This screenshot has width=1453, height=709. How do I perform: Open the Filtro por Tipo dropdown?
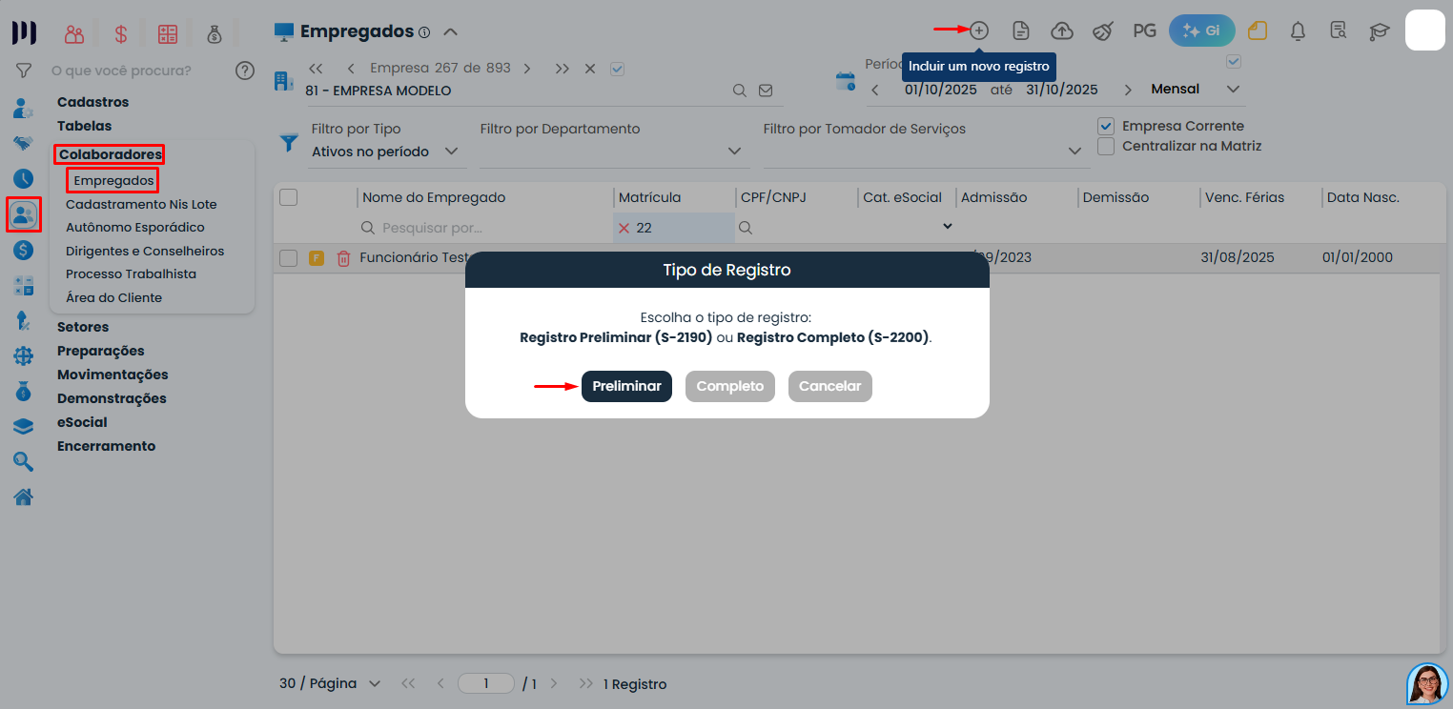pyautogui.click(x=385, y=151)
